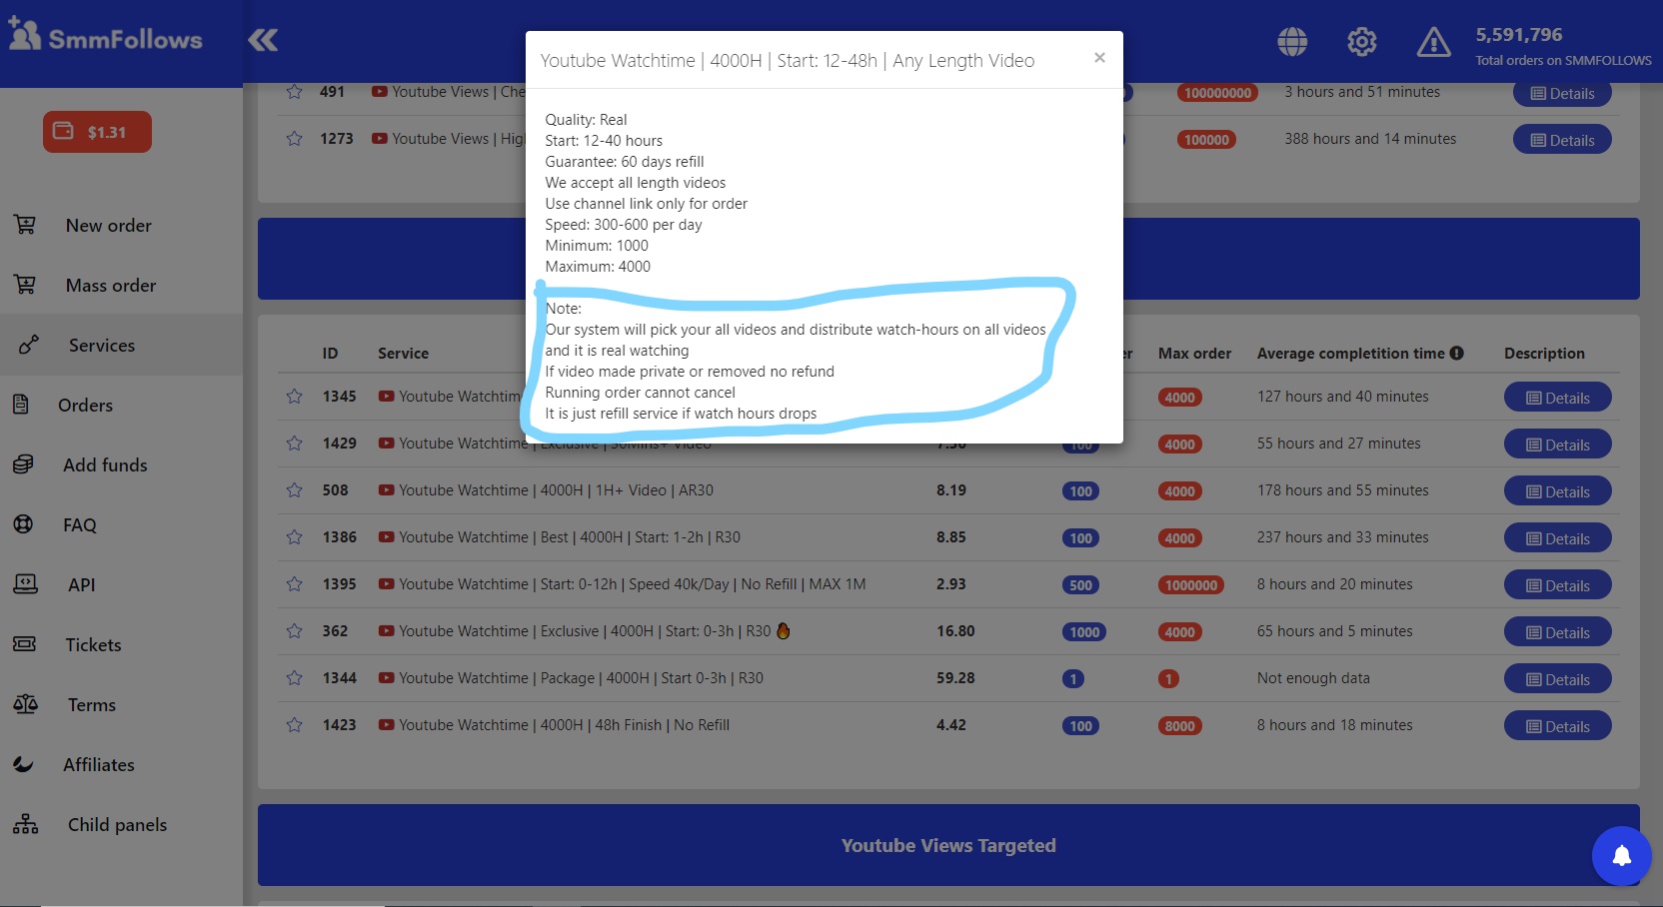Open Tickets in the sidebar
Screen dimensions: 1663x907
click(93, 645)
